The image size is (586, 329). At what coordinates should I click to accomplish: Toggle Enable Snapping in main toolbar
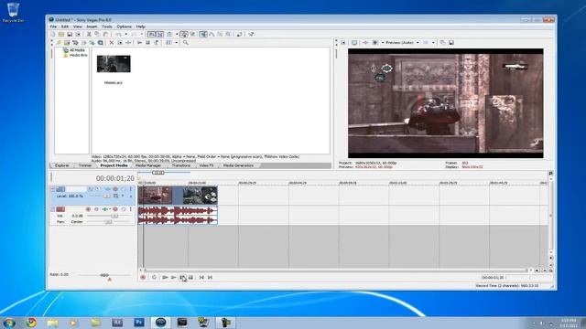(x=150, y=35)
